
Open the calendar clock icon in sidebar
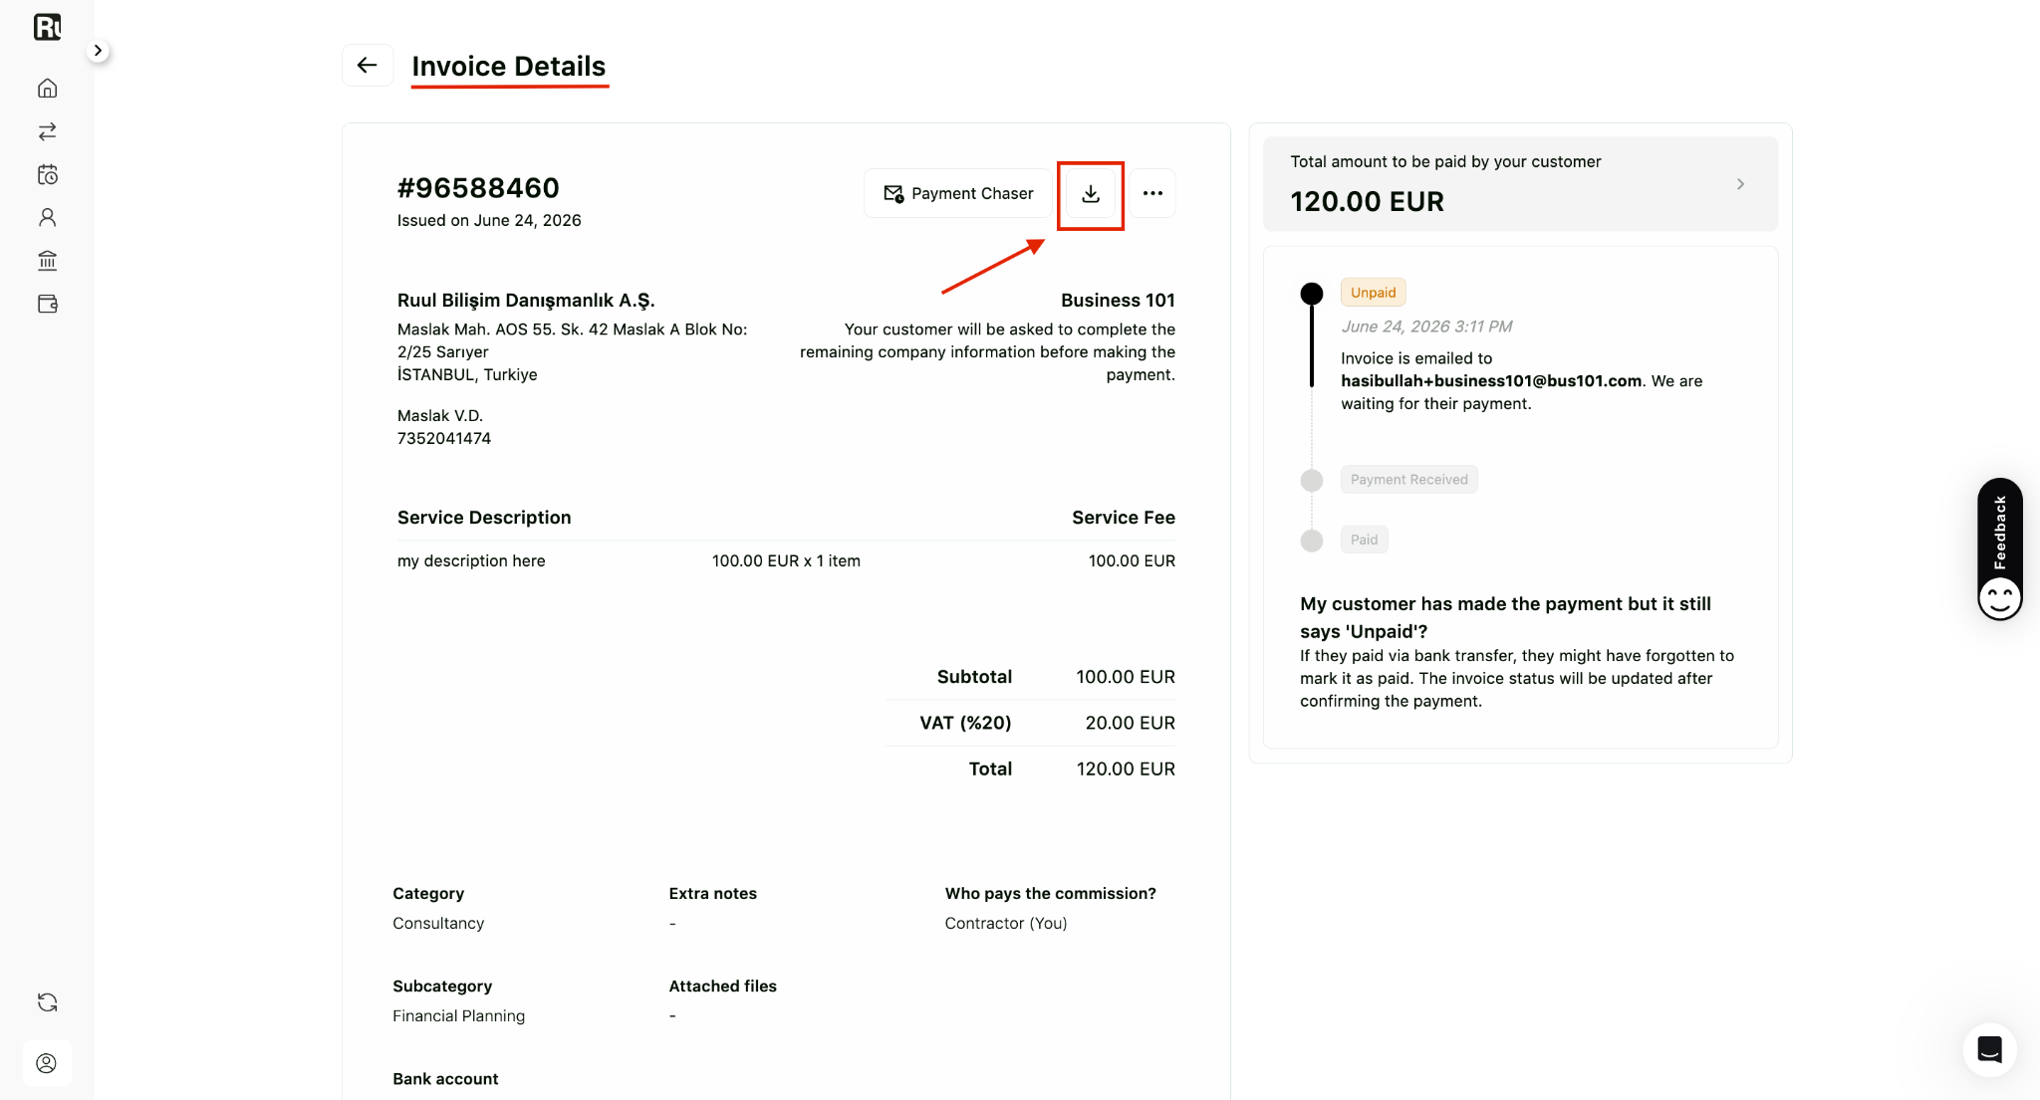47,174
